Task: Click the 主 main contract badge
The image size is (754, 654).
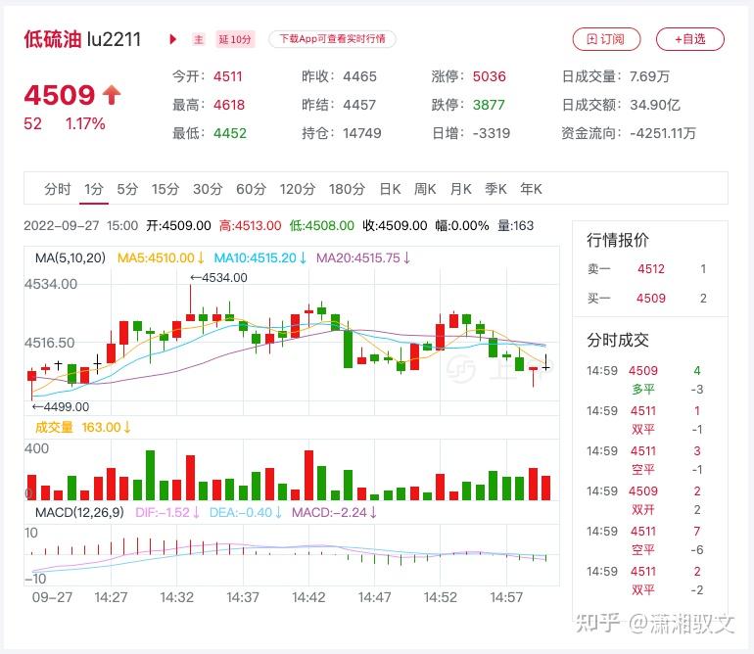Action: (199, 39)
